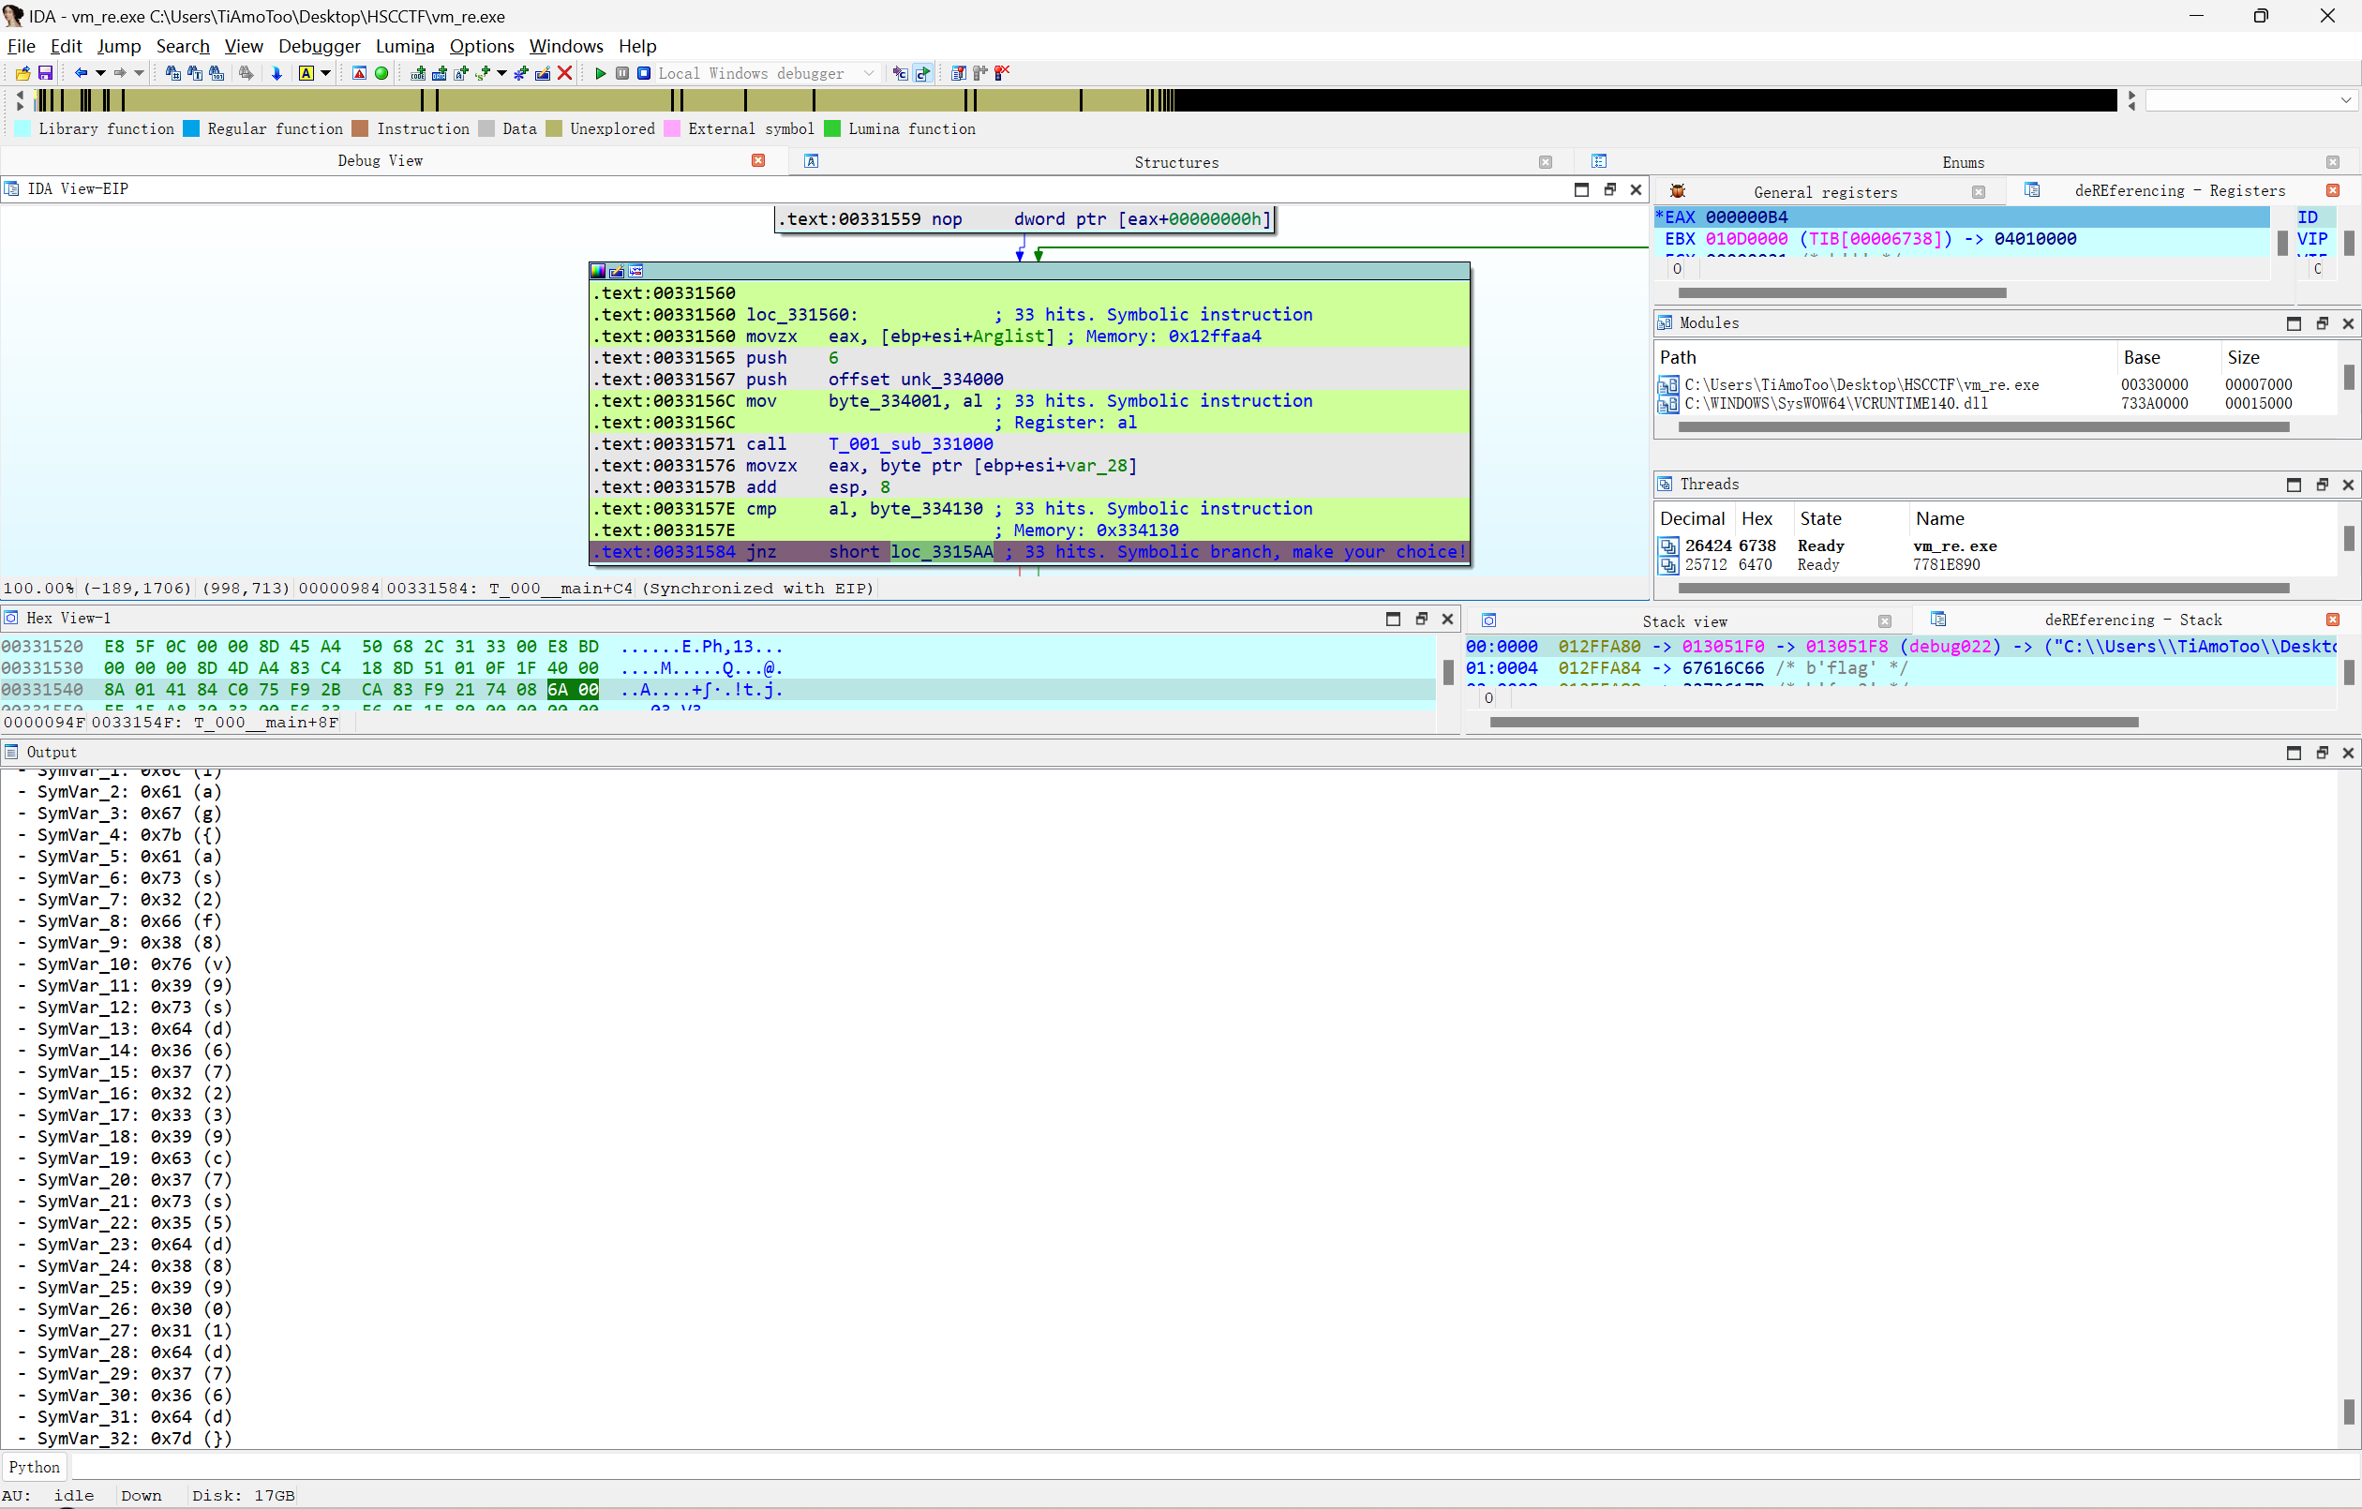Click the blue down-arrow jump icon
The height and width of the screenshot is (1509, 2362).
(277, 74)
